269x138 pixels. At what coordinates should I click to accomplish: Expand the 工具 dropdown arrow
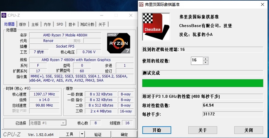82,134
